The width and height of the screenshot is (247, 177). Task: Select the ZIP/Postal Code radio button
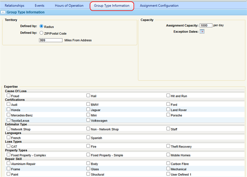pos(41,33)
